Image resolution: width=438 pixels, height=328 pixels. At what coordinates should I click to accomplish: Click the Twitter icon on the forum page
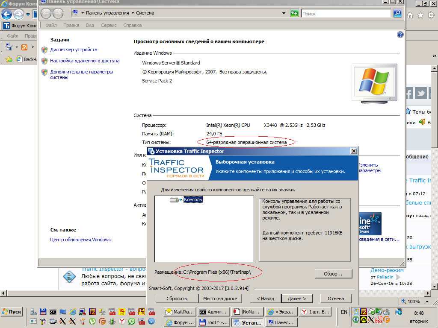pos(421,93)
